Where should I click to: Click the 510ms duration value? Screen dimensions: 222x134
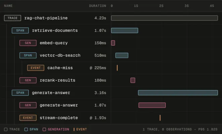click(100, 55)
